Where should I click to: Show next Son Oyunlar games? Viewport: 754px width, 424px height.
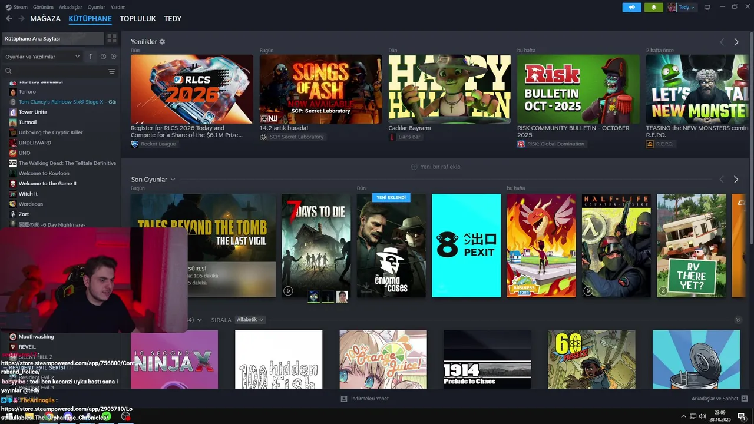[x=736, y=180]
